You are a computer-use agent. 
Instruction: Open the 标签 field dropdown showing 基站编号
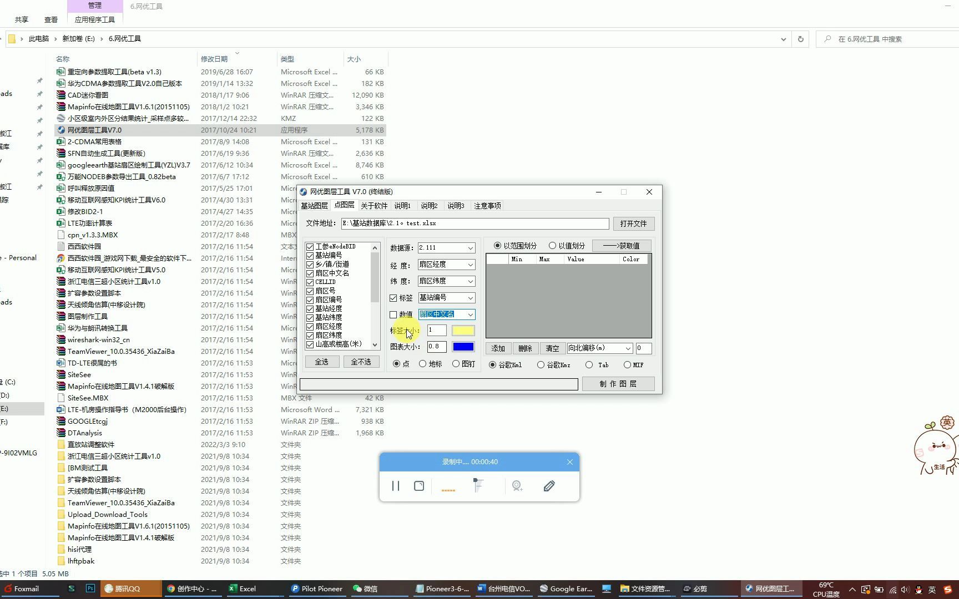[470, 298]
